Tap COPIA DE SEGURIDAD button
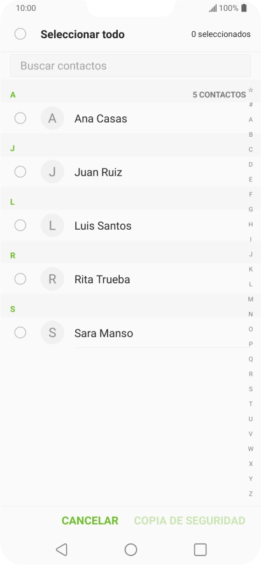 pos(190,520)
